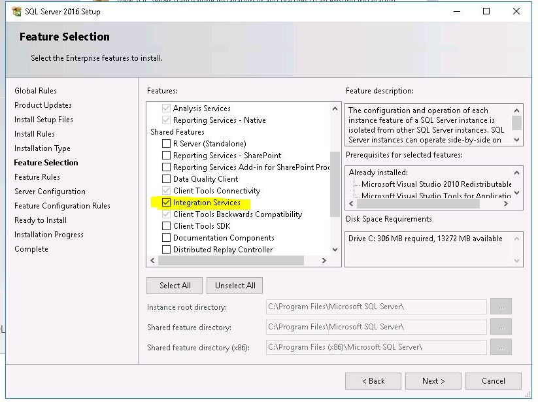Click the SQL Server Setup title bar icon
Screen dimensions: 538x402
(x=16, y=11)
